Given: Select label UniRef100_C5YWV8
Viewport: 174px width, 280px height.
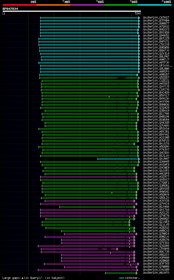Looking at the screenshot, I should point(156,249).
